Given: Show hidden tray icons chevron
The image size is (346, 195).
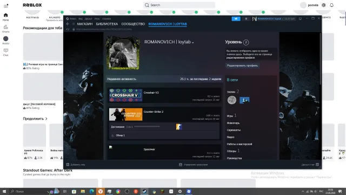Looking at the screenshot, I should [x=303, y=191].
